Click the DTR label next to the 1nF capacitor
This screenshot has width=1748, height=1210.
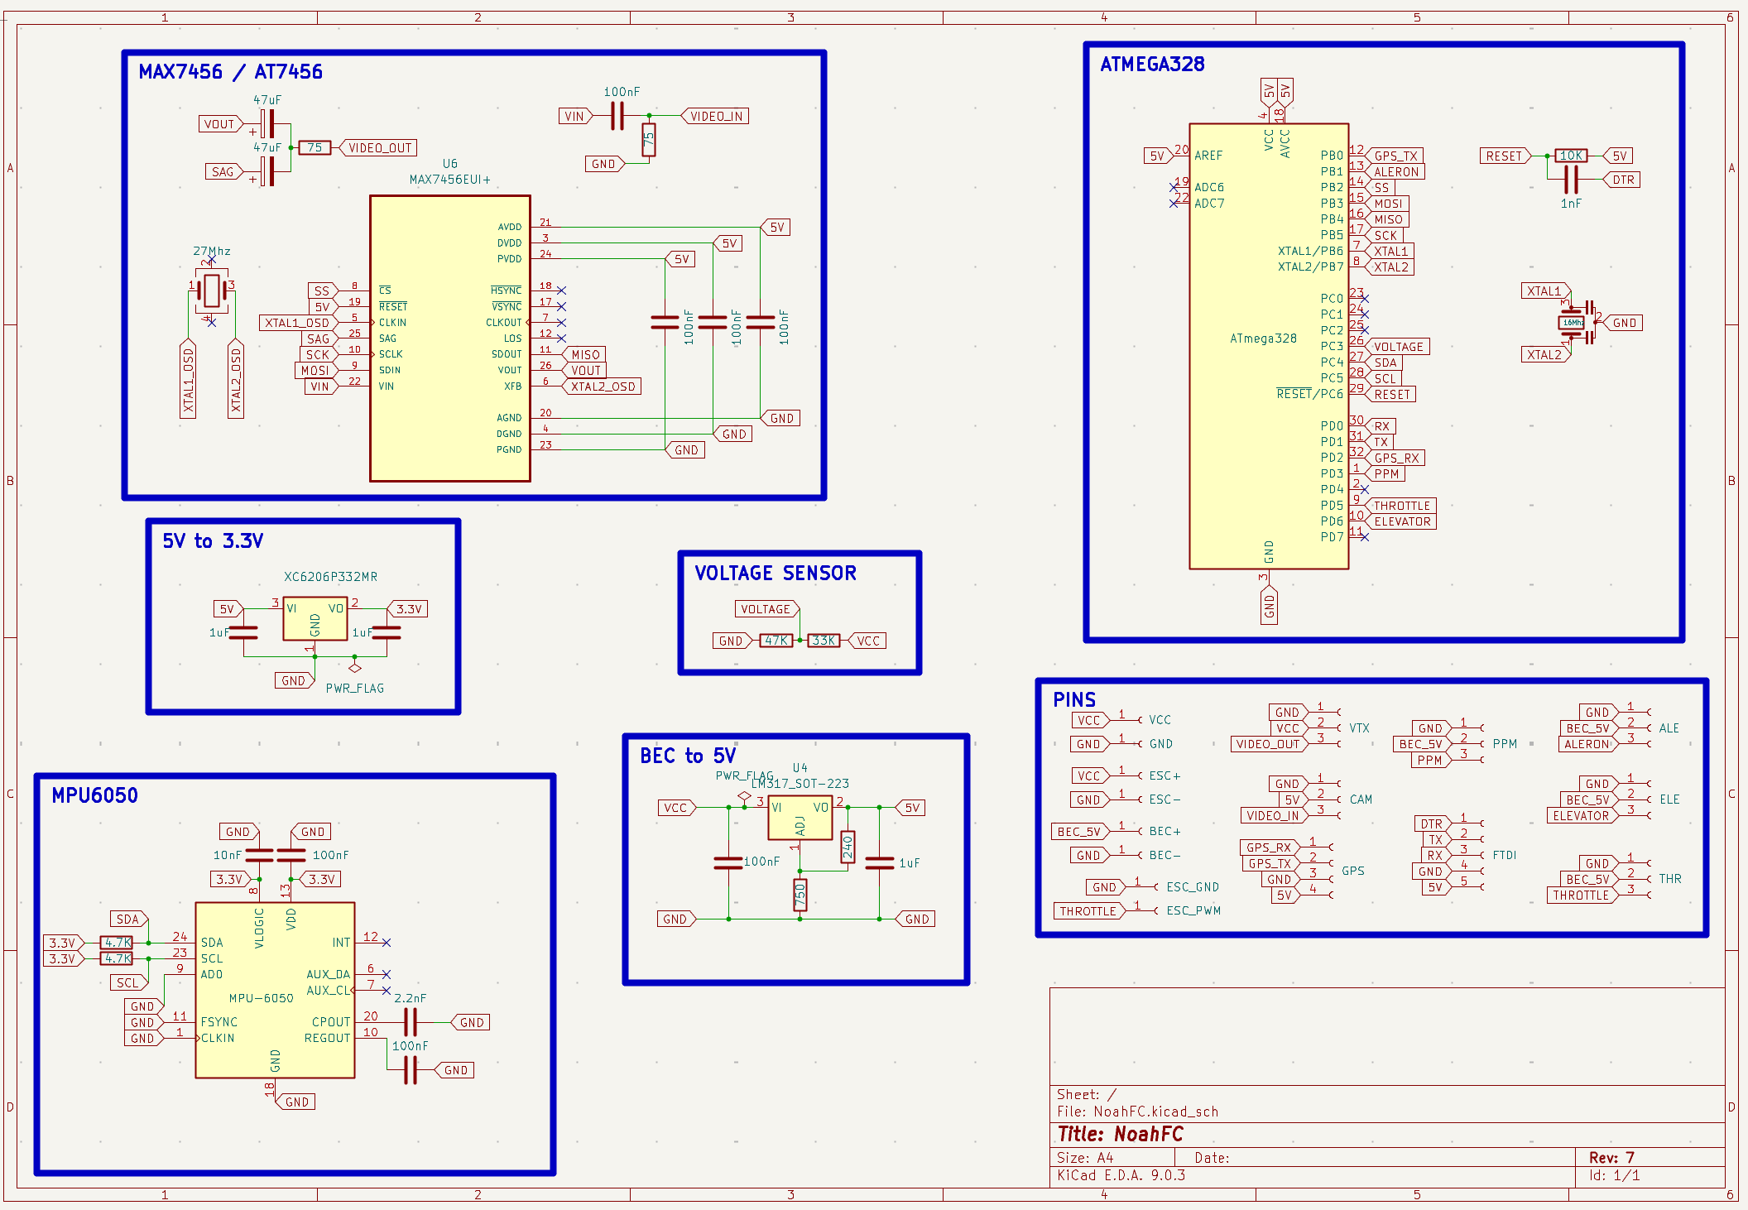1621,180
